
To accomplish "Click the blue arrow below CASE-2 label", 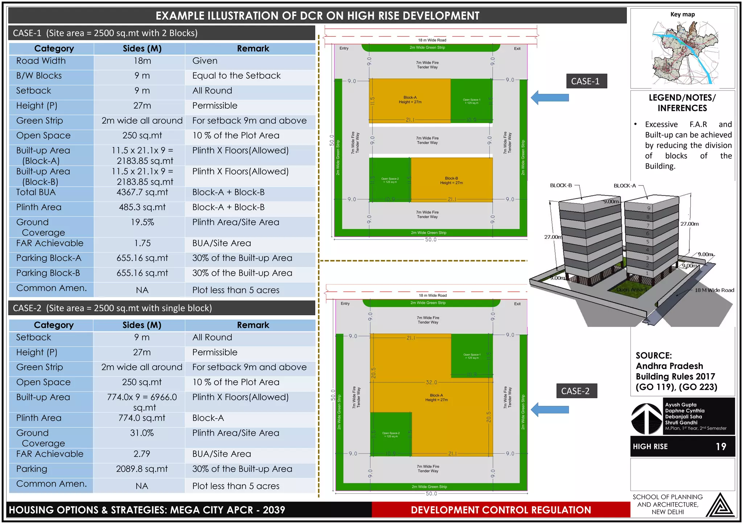I will pos(550,409).
